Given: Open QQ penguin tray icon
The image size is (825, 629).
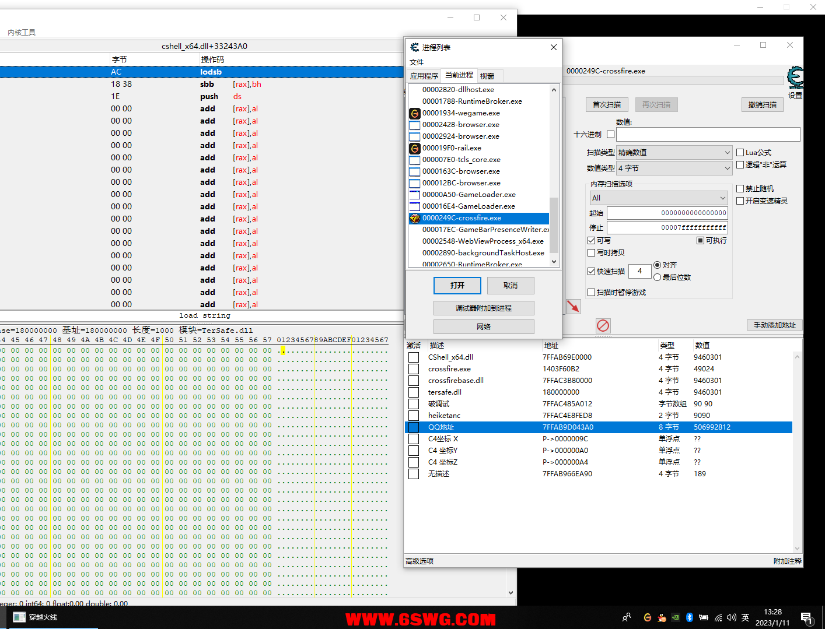Looking at the screenshot, I should pos(662,617).
